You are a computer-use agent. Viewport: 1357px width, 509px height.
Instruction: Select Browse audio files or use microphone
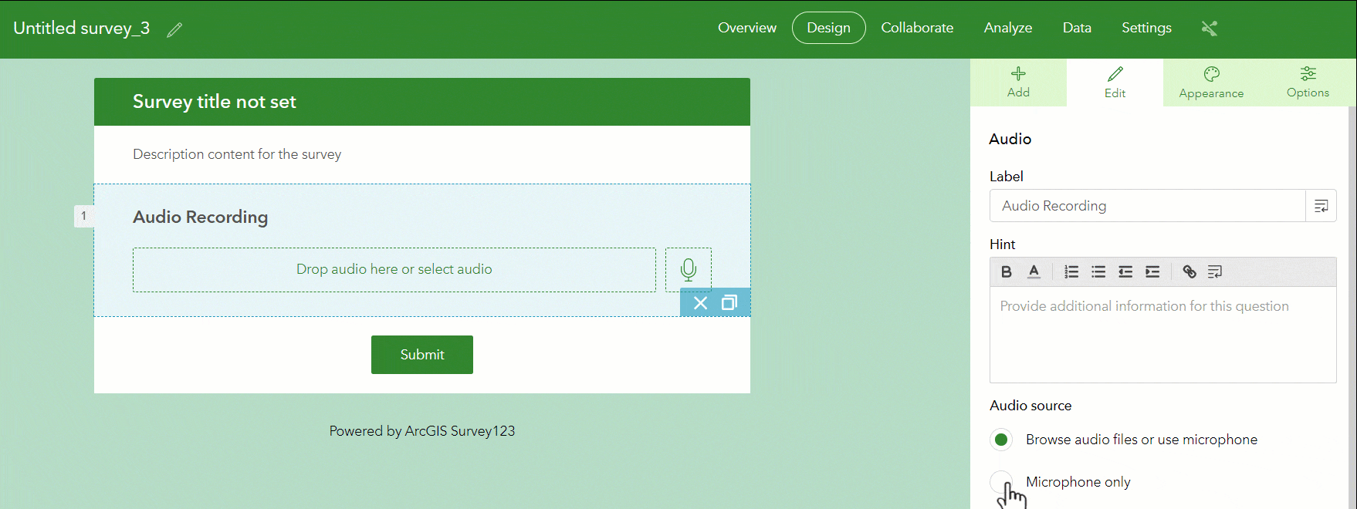[1001, 440]
